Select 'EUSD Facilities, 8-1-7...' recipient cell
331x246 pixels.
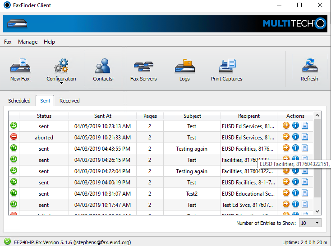[x=248, y=183]
